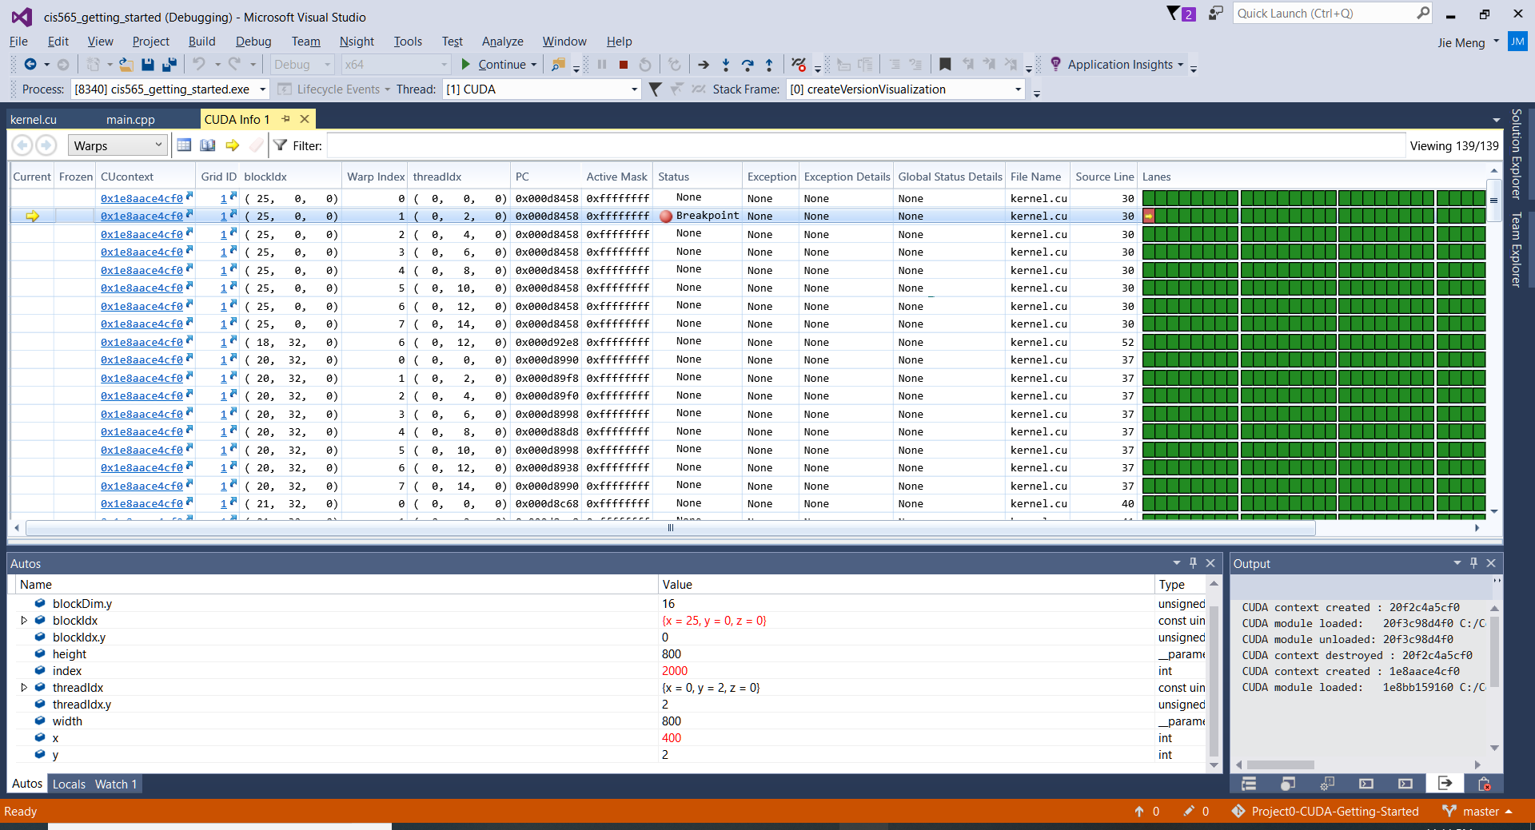Expand the blockIdx variable in Autos
Screen dimensions: 1535x830
pyautogui.click(x=24, y=621)
